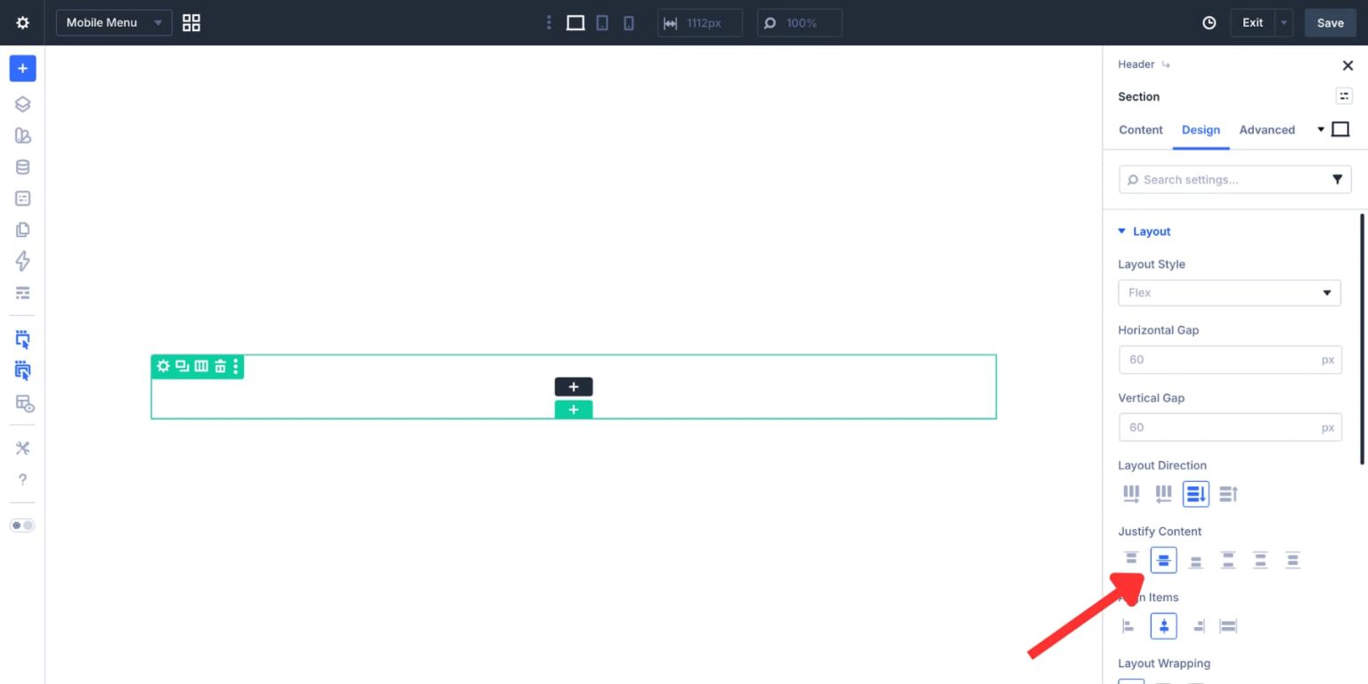Click the four-squares grid icon in top bar
1368x684 pixels.
click(191, 23)
